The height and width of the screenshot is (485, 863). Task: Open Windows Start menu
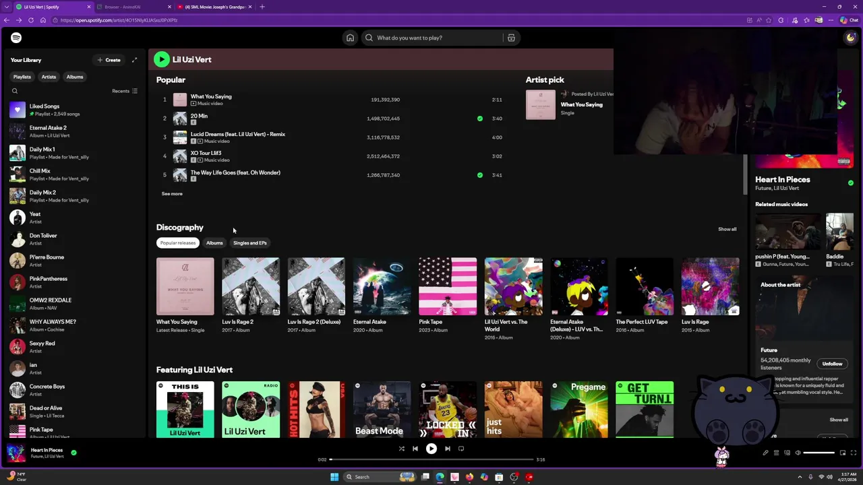pyautogui.click(x=334, y=477)
